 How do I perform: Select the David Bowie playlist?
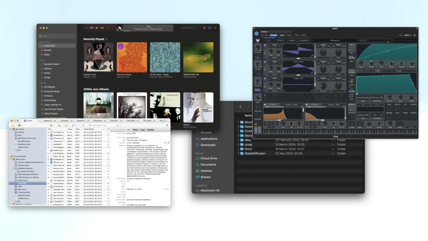coord(57,100)
